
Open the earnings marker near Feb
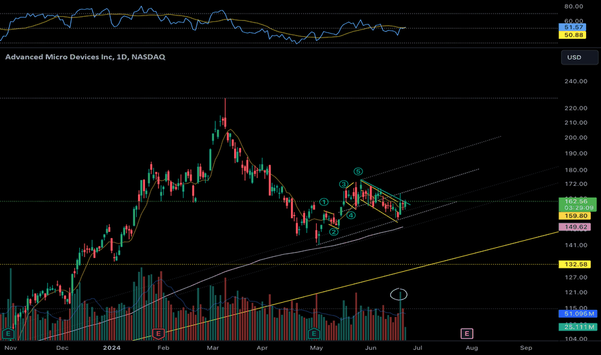(158, 334)
